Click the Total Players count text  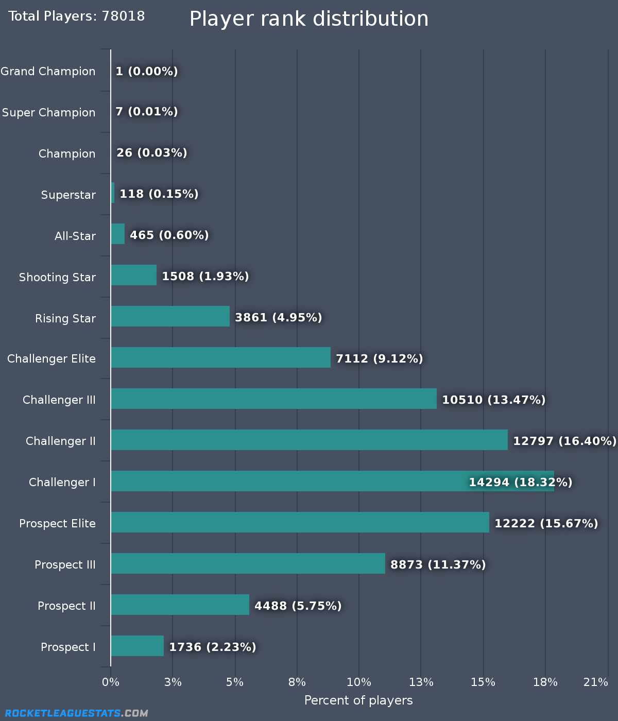tap(77, 16)
